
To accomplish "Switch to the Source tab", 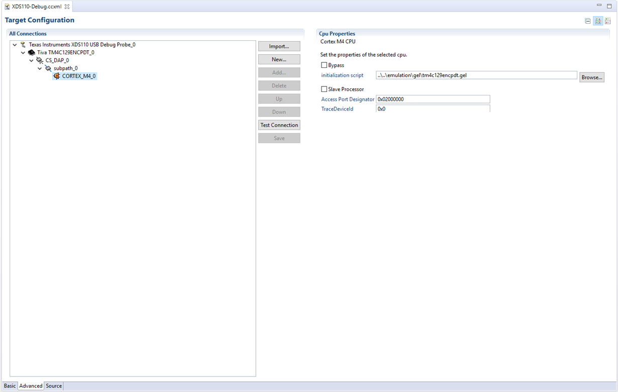I will [54, 386].
